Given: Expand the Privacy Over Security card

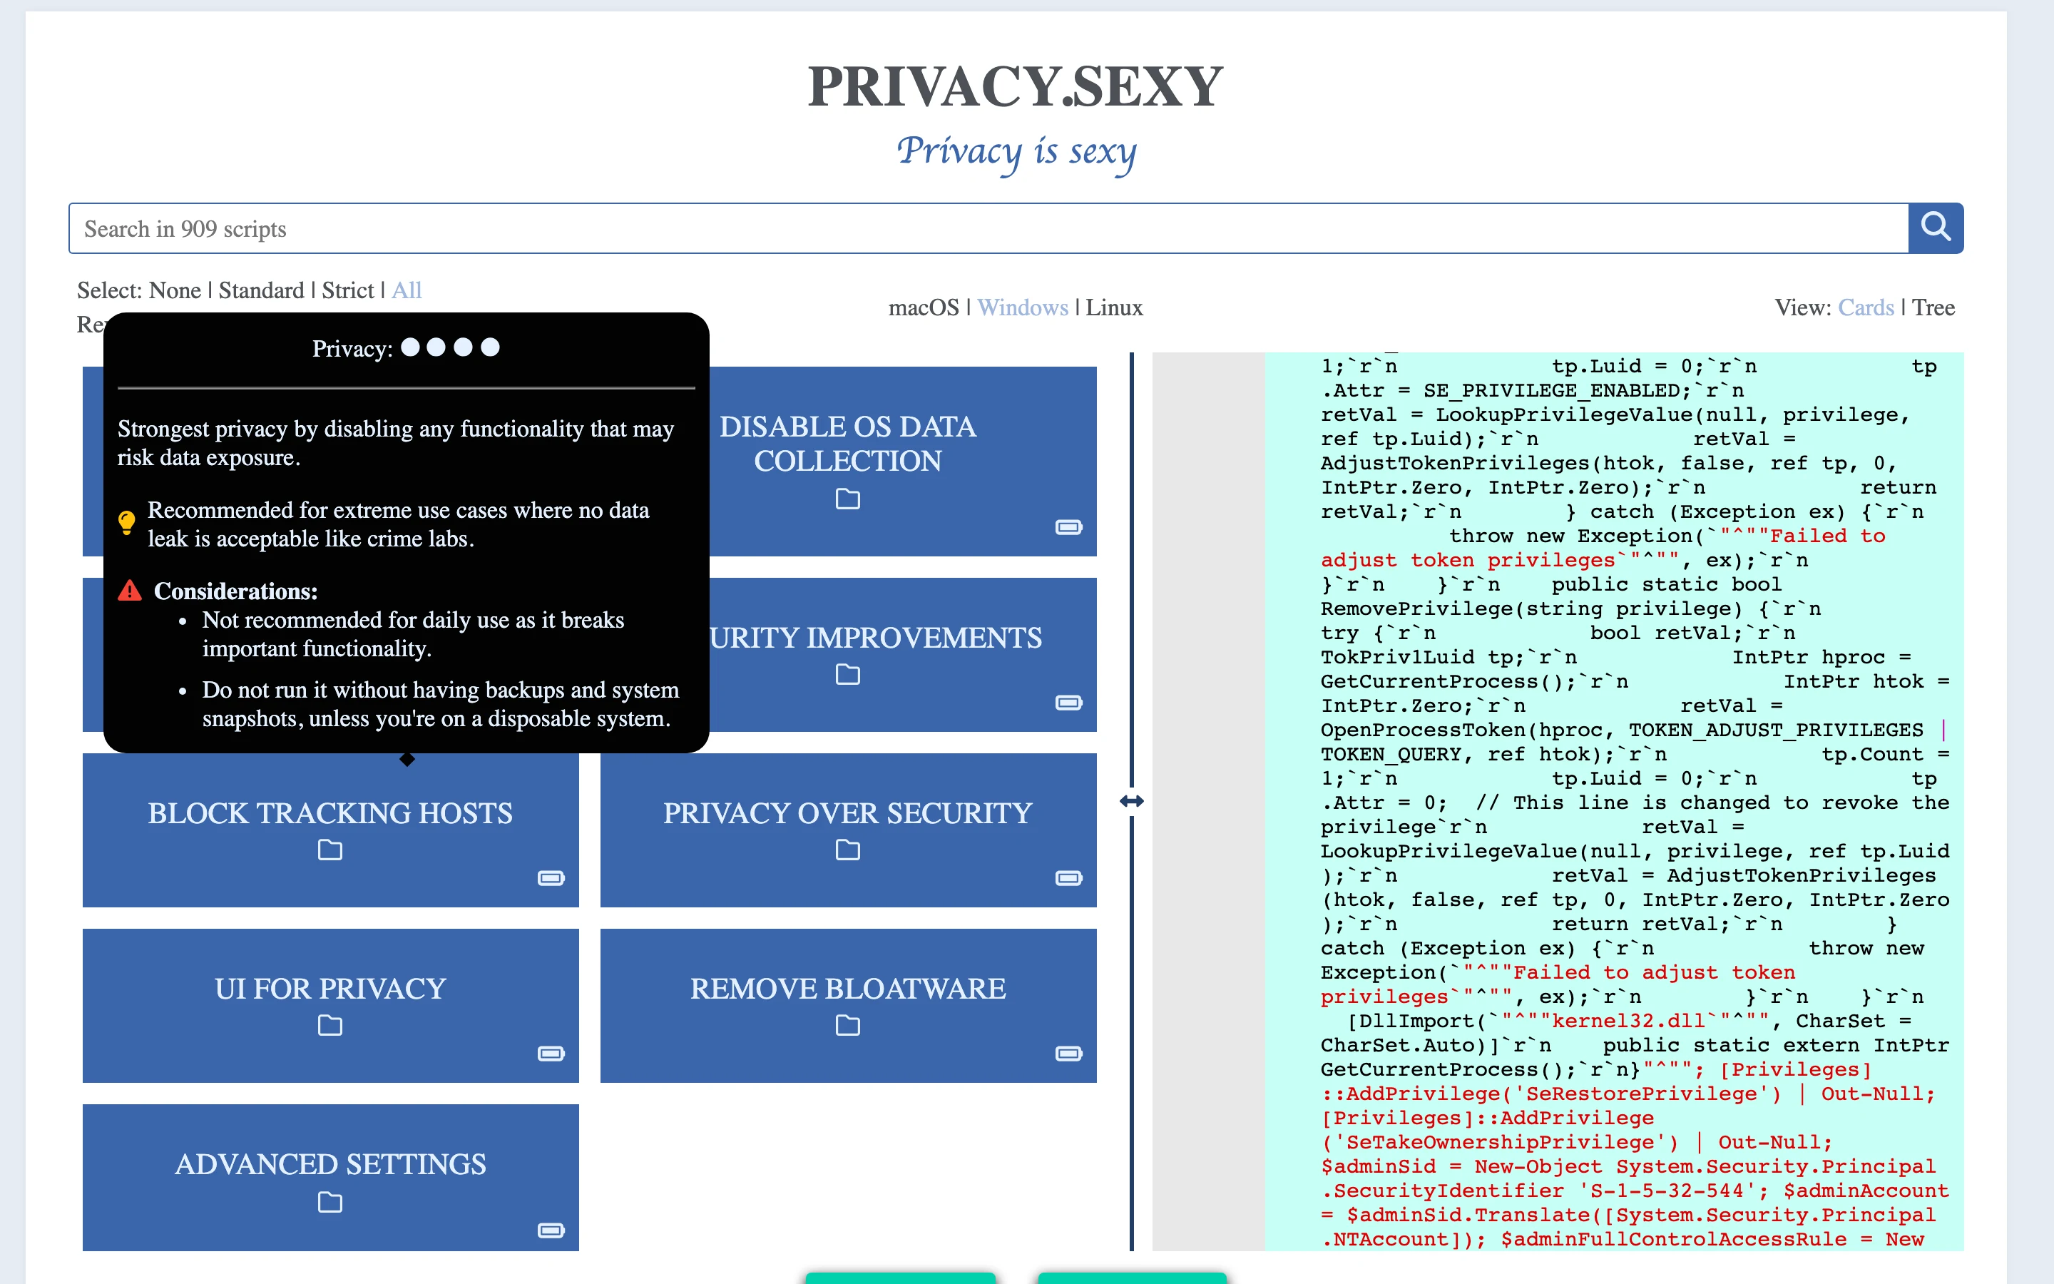Looking at the screenshot, I should 848,830.
